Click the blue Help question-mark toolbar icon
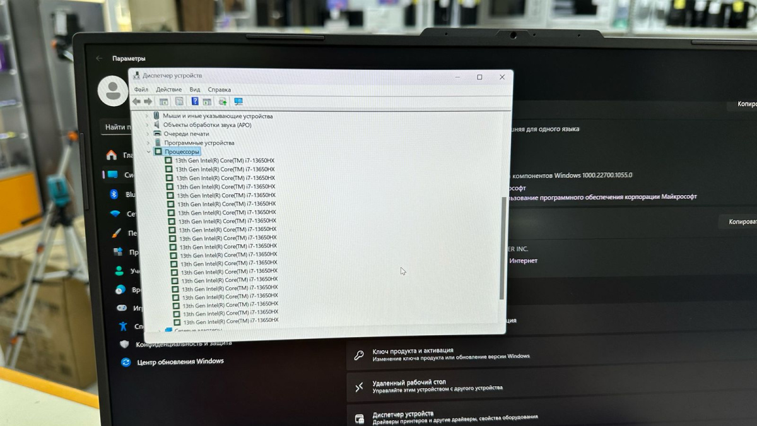 (195, 102)
